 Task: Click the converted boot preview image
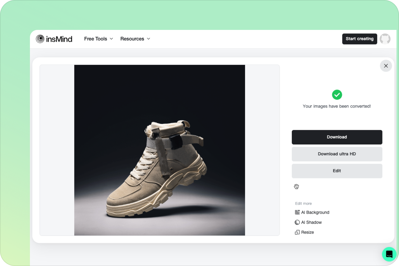160,150
